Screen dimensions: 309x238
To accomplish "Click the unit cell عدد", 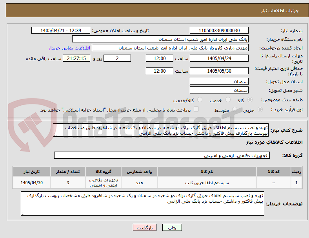I will pos(139,183).
